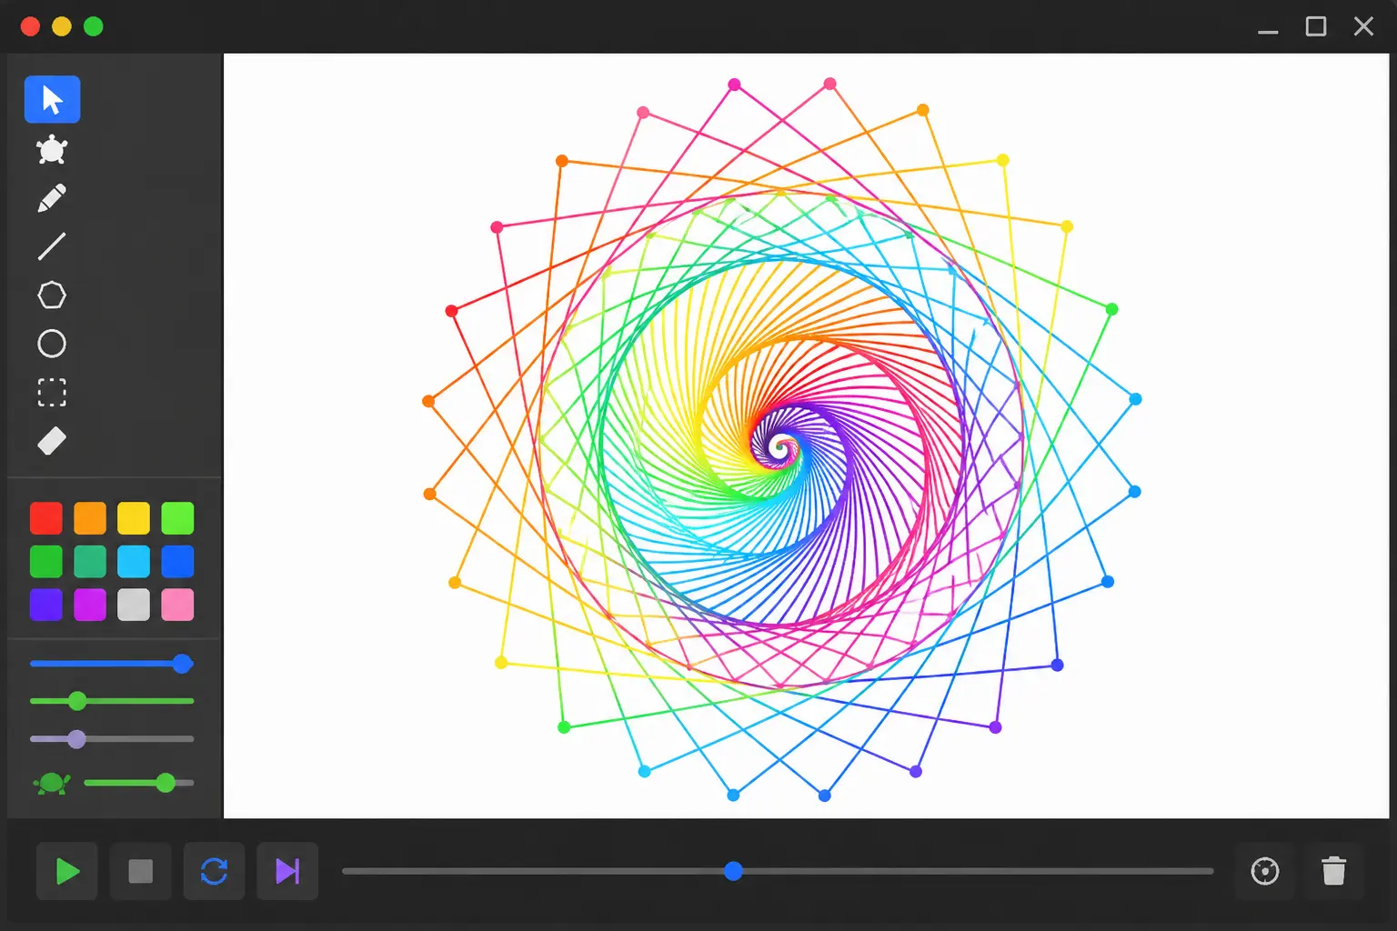Stop the animation with the square button
Viewport: 1397px width, 931px height.
pyautogui.click(x=141, y=871)
